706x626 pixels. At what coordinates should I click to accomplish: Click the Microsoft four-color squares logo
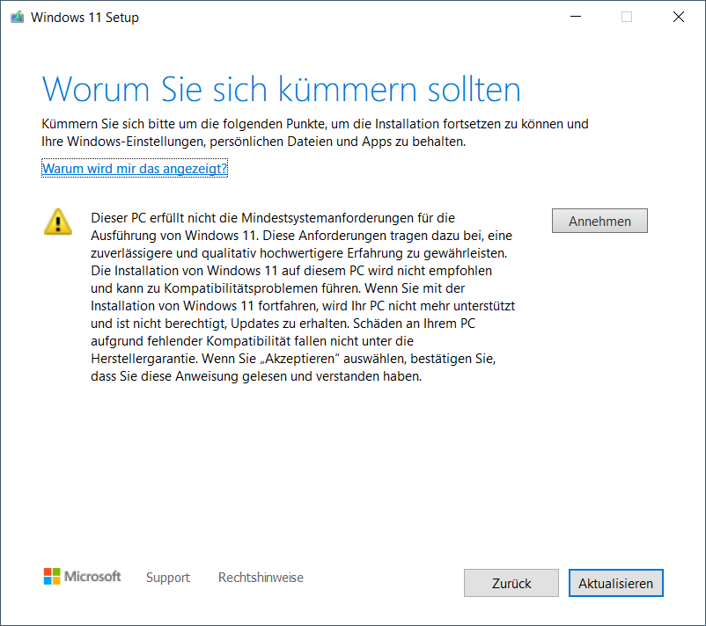[x=53, y=577]
